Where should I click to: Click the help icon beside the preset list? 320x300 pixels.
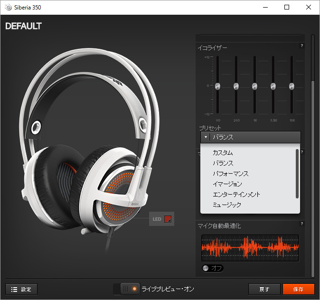(x=302, y=152)
